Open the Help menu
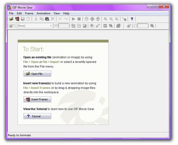The width and height of the screenshot is (178, 145). coord(66,13)
